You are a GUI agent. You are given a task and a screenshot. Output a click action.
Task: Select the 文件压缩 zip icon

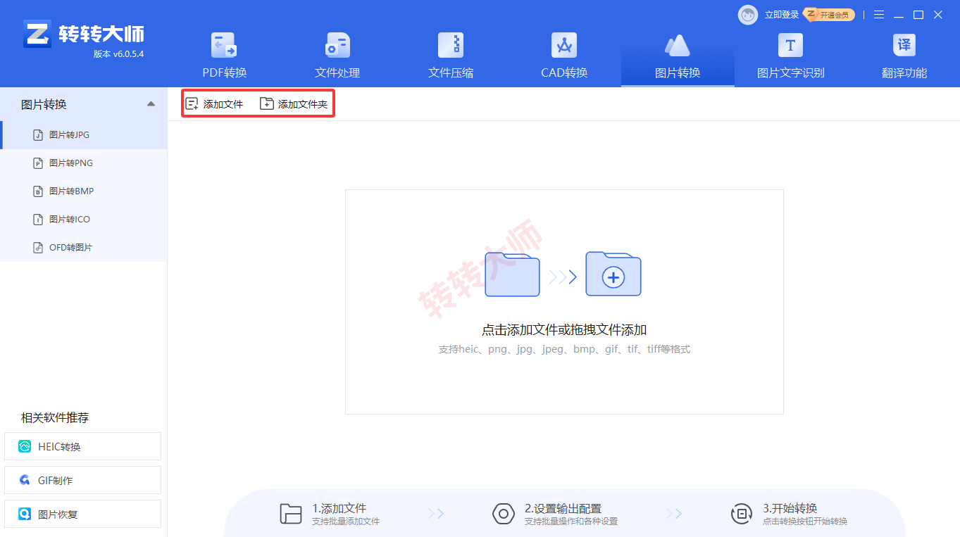[x=451, y=45]
